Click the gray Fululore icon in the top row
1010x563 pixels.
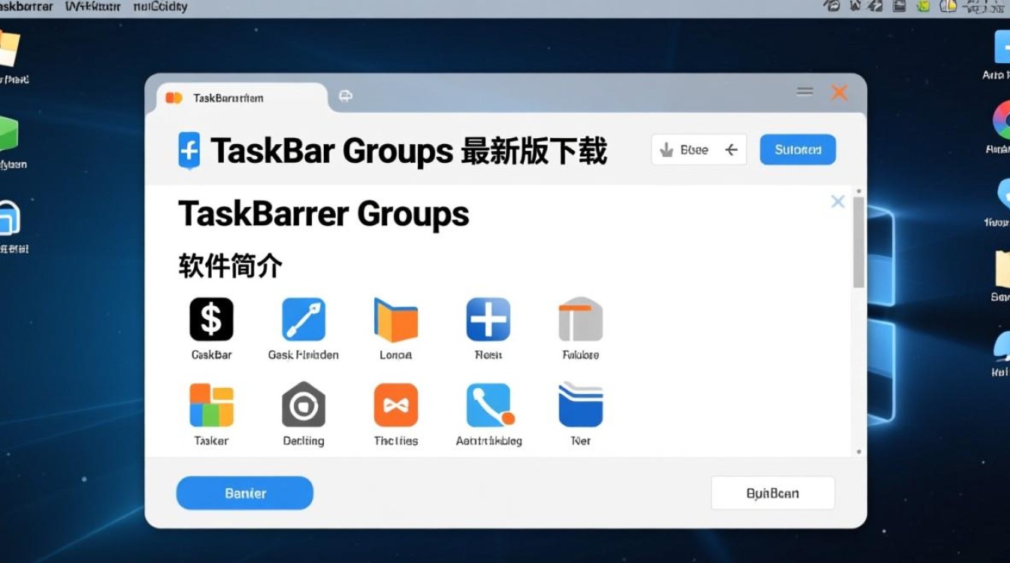pyautogui.click(x=580, y=318)
